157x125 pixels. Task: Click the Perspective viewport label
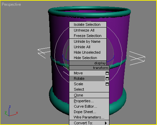[11, 4]
